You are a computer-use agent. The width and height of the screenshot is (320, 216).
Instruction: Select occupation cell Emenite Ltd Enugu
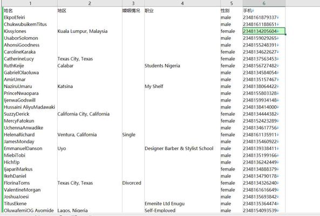[182, 204]
